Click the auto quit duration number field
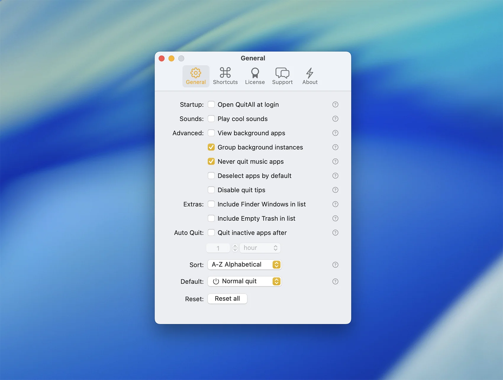 tap(218, 248)
